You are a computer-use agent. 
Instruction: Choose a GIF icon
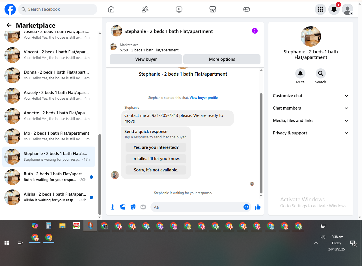click(x=143, y=207)
